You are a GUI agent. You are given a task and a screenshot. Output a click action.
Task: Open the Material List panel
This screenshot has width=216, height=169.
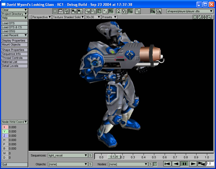point(14,62)
